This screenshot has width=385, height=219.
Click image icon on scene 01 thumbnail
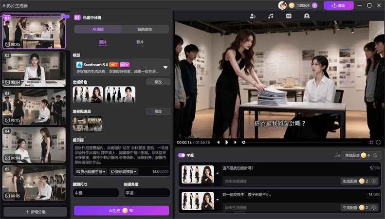(8, 44)
